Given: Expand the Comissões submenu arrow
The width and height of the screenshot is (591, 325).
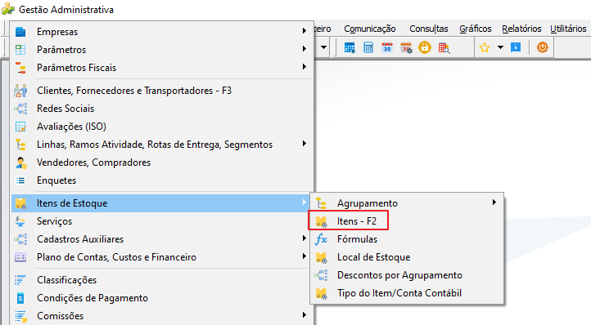Looking at the screenshot, I should (305, 315).
